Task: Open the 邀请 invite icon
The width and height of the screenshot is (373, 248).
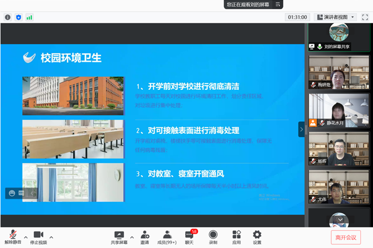Action: [145, 237]
